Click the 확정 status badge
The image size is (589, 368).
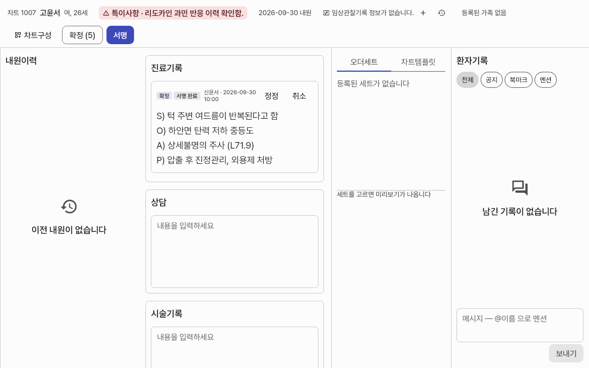(x=164, y=96)
